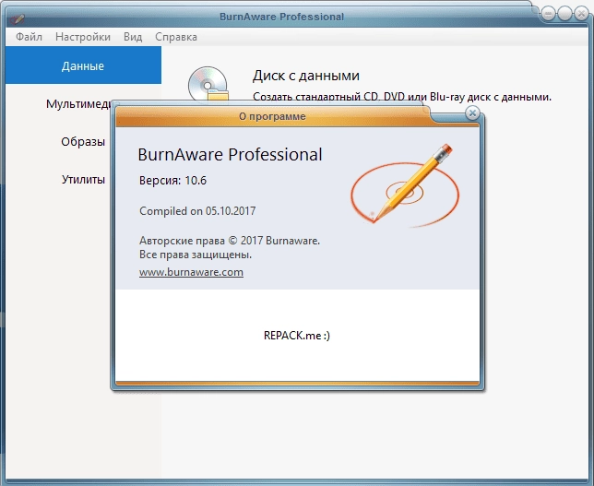The width and height of the screenshot is (594, 486).
Task: Click the BurnAware pencil logo in dialog
Action: [405, 185]
